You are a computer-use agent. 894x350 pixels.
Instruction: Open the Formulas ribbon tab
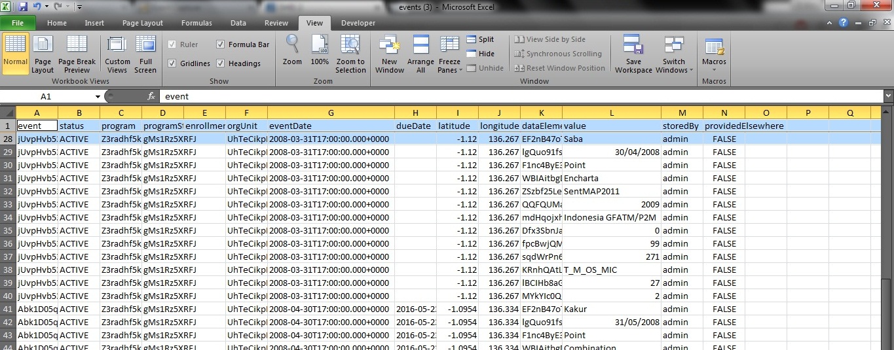click(196, 23)
